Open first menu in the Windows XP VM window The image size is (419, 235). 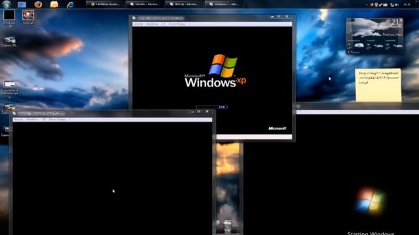click(x=138, y=24)
